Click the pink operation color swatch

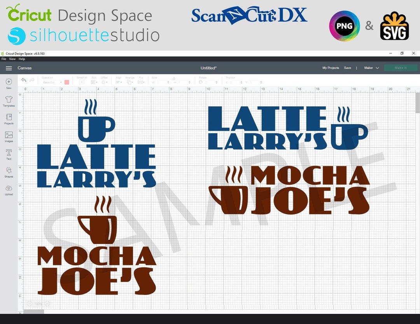(67, 82)
